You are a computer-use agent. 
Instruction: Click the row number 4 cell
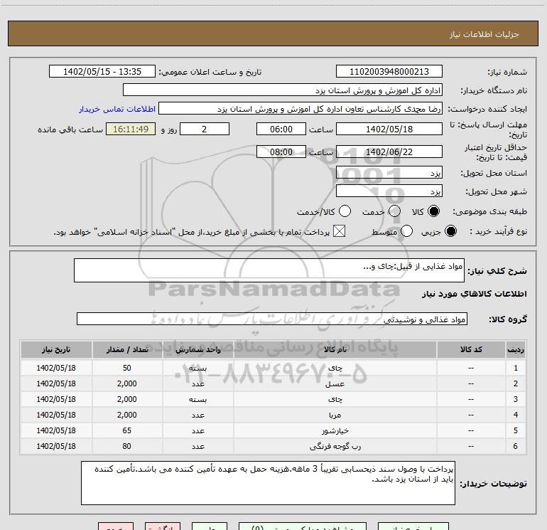click(516, 415)
